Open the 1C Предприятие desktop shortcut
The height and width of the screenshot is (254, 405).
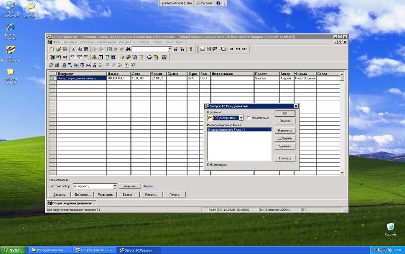click(x=11, y=52)
